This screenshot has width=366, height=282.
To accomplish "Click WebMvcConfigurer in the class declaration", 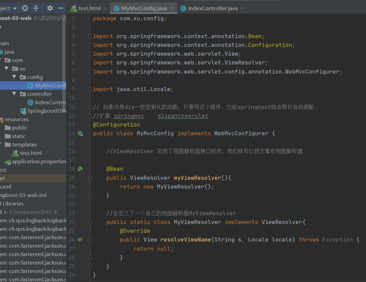I will 241,133.
